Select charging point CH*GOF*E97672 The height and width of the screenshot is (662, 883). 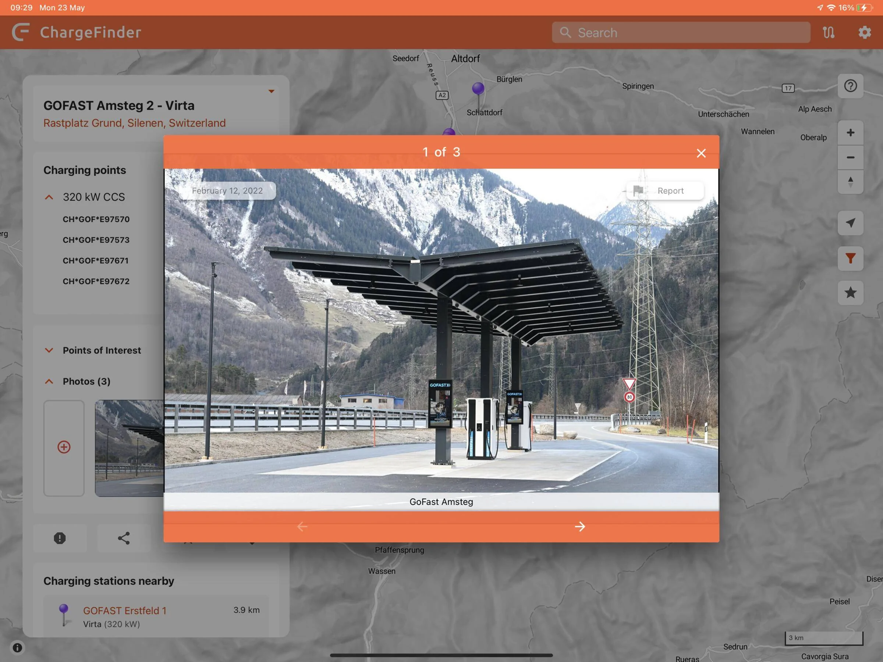tap(96, 281)
